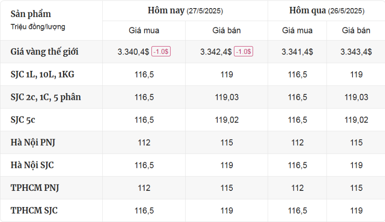Viewport: 385px width, 222px height.
Task: Click "Giá bán" header under Hôm qua
Action: pyautogui.click(x=356, y=31)
